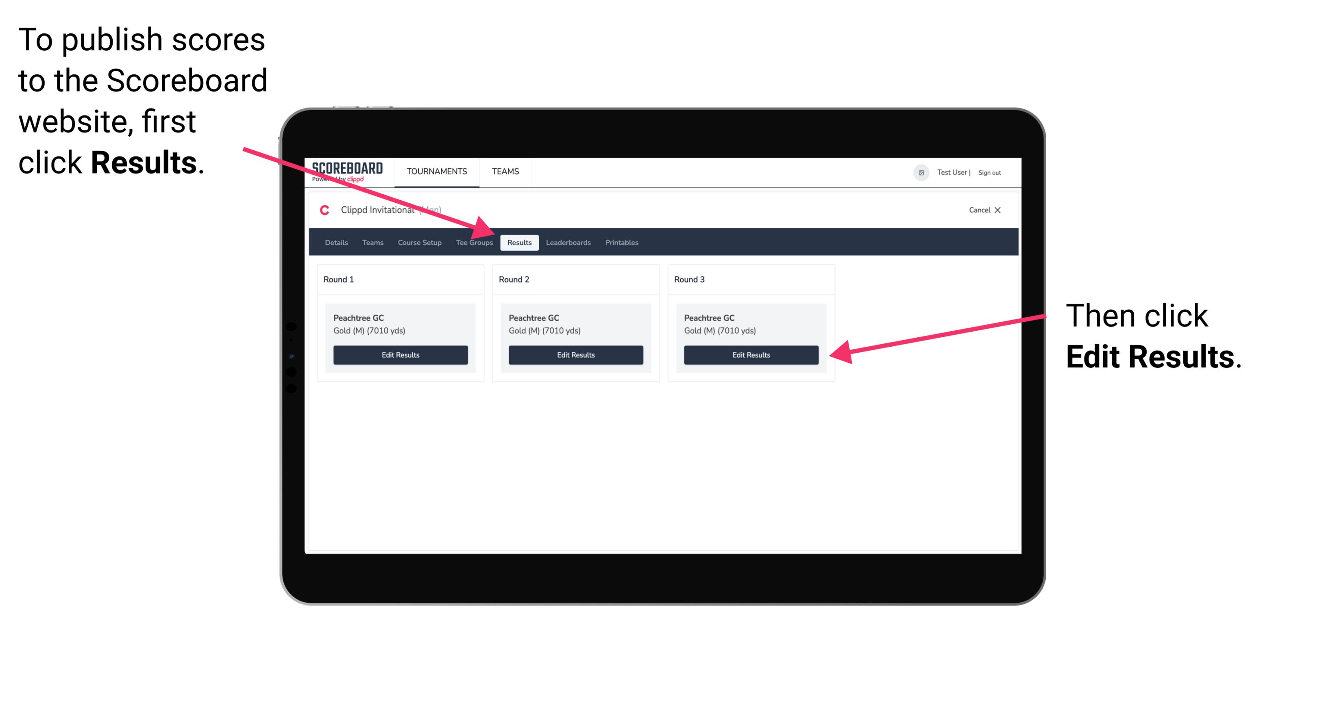Select the Results tab
Image resolution: width=1324 pixels, height=712 pixels.
click(519, 242)
